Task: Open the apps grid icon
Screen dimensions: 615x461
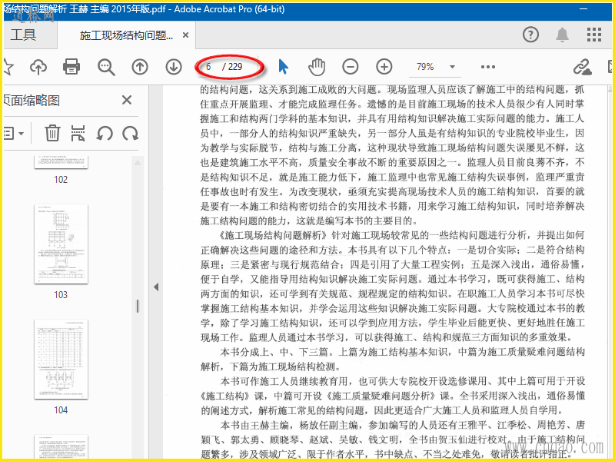Action: click(x=594, y=35)
